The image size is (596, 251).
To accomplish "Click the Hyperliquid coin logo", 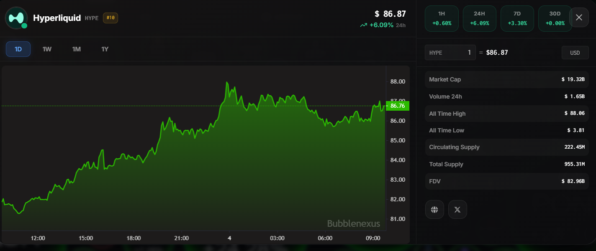I will pos(16,18).
